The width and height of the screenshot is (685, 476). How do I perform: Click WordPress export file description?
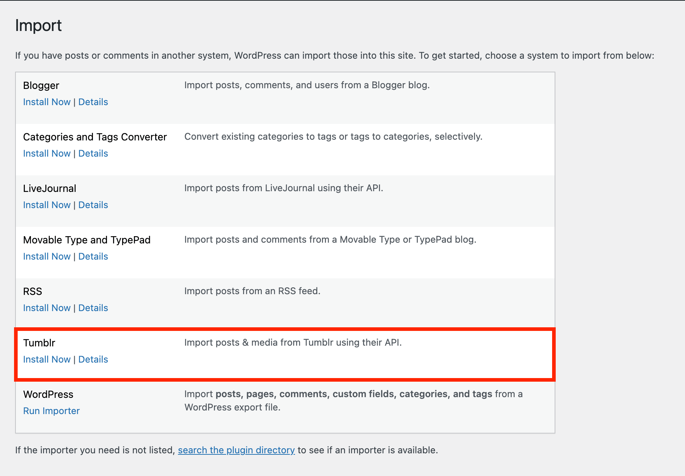[x=354, y=401]
